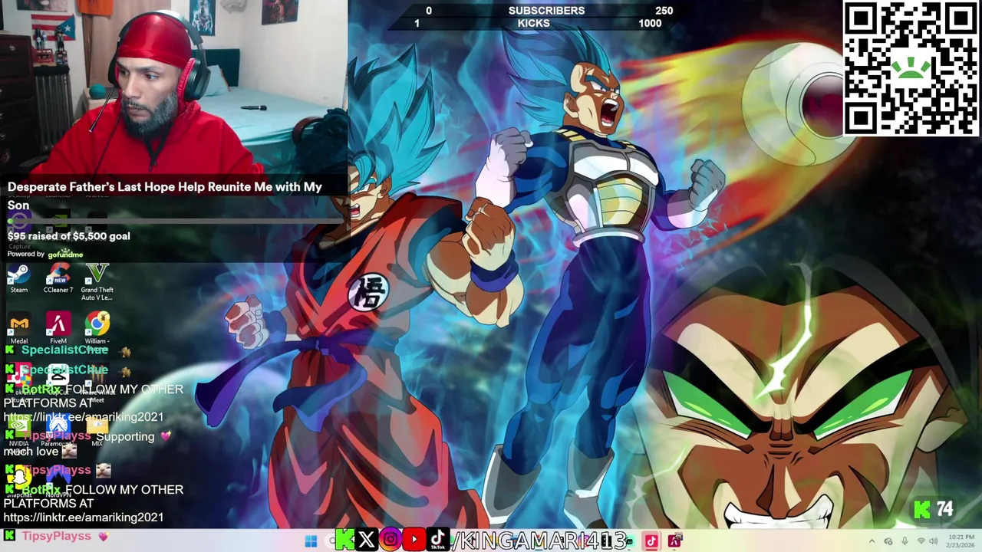Click the "Desperate Father's Last Hope" fundraiser title
Screen dimensions: 982x552
point(164,195)
